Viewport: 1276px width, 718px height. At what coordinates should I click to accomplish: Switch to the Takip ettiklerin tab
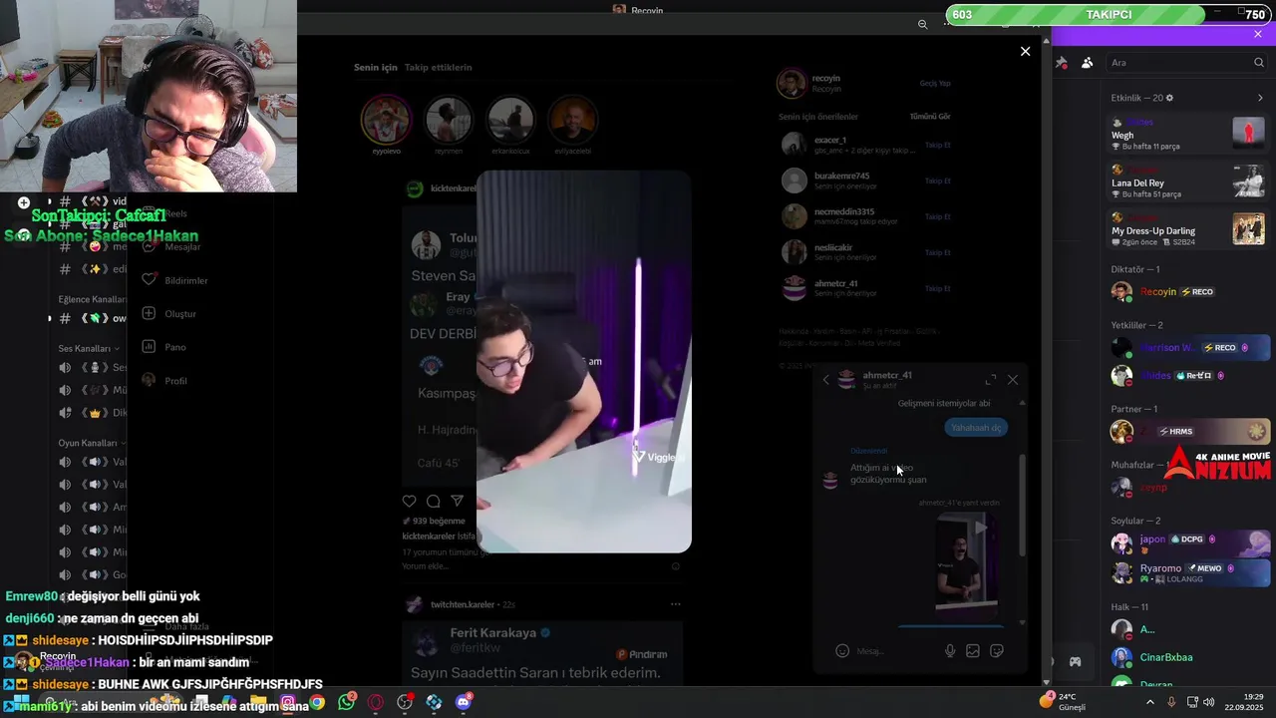click(439, 67)
